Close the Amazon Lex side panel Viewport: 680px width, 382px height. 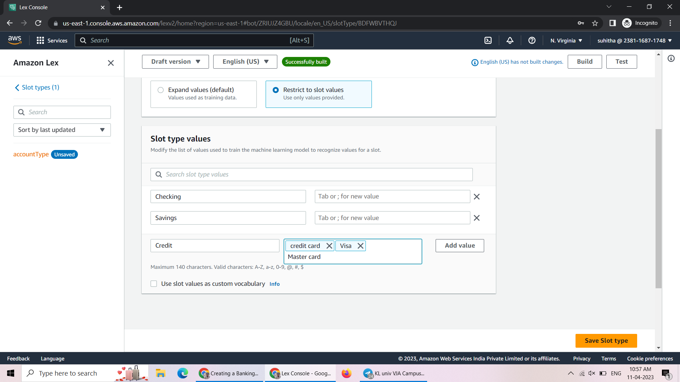110,63
